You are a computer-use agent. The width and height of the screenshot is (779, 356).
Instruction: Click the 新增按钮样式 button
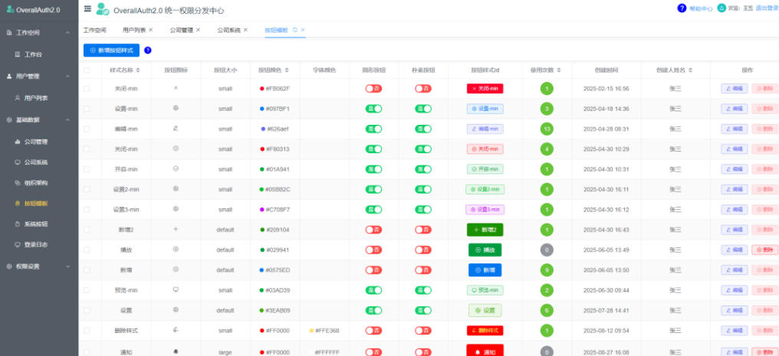[112, 51]
